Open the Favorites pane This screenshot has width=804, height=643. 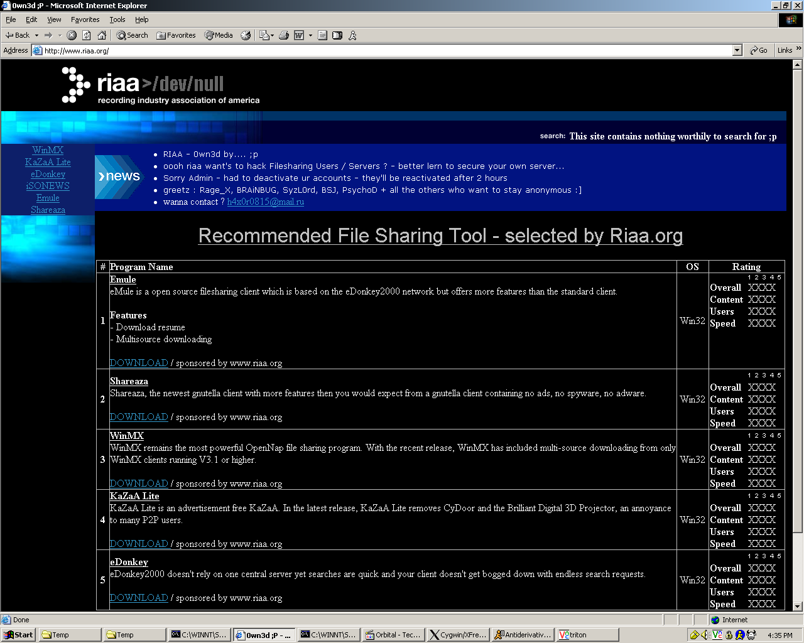176,35
